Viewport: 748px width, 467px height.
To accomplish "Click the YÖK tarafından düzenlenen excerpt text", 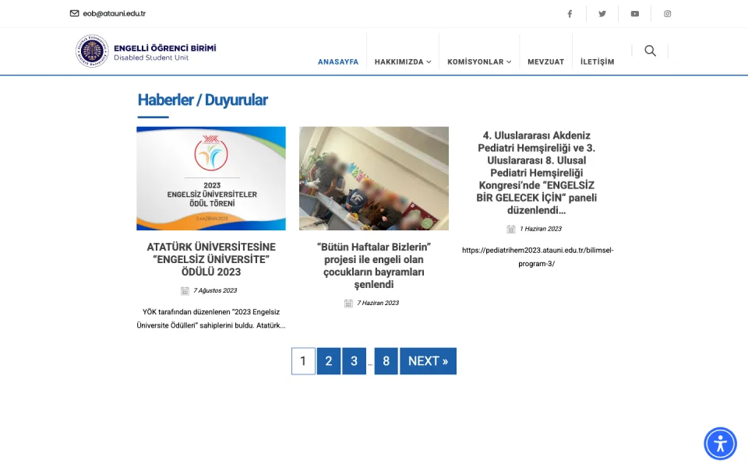I will tap(211, 319).
